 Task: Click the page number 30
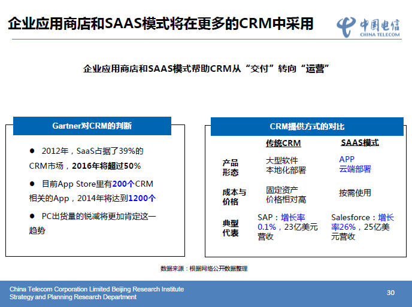click(x=390, y=293)
